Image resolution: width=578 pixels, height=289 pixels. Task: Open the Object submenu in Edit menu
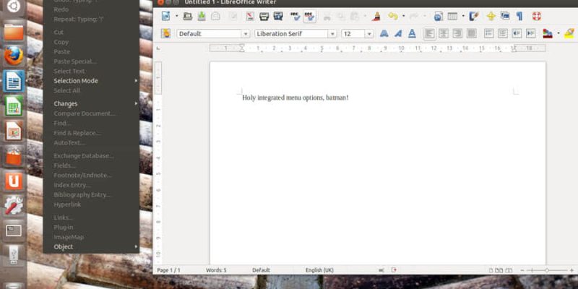[91, 246]
